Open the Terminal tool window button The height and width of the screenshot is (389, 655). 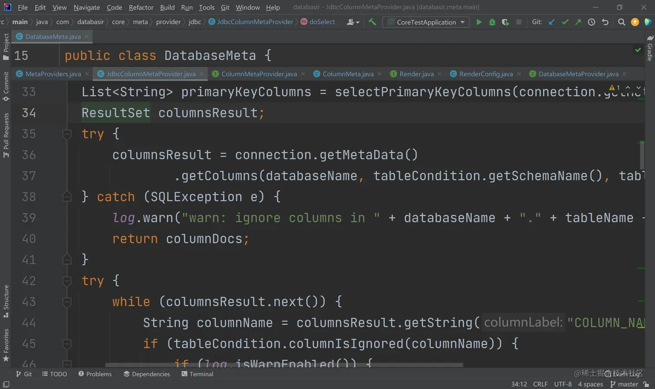pos(198,374)
